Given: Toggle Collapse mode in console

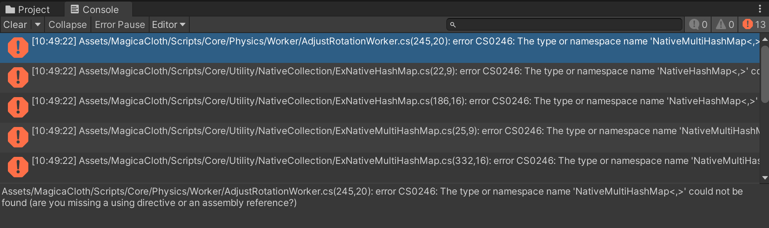Looking at the screenshot, I should click(67, 25).
